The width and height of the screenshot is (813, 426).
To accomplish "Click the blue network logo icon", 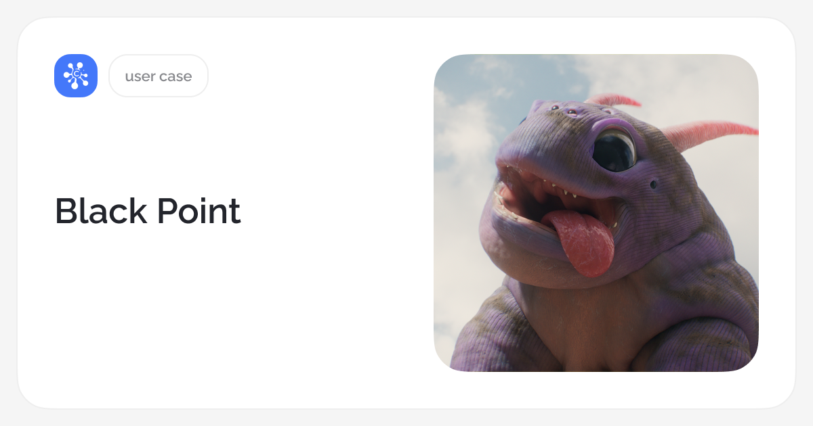I will click(76, 76).
